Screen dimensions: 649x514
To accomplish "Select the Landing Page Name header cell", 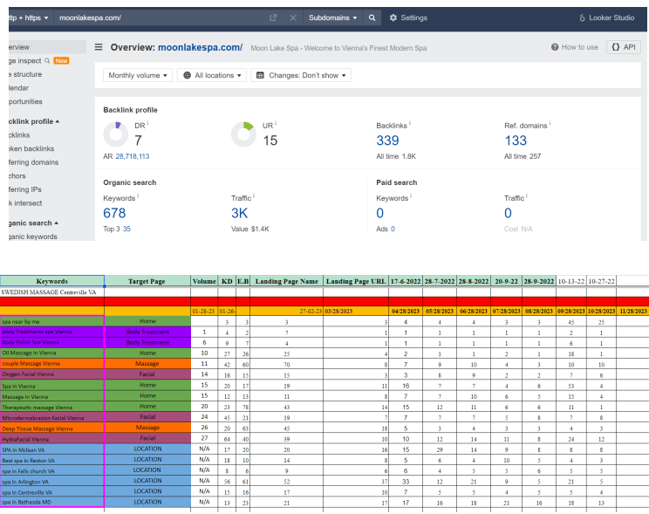I will (x=286, y=281).
